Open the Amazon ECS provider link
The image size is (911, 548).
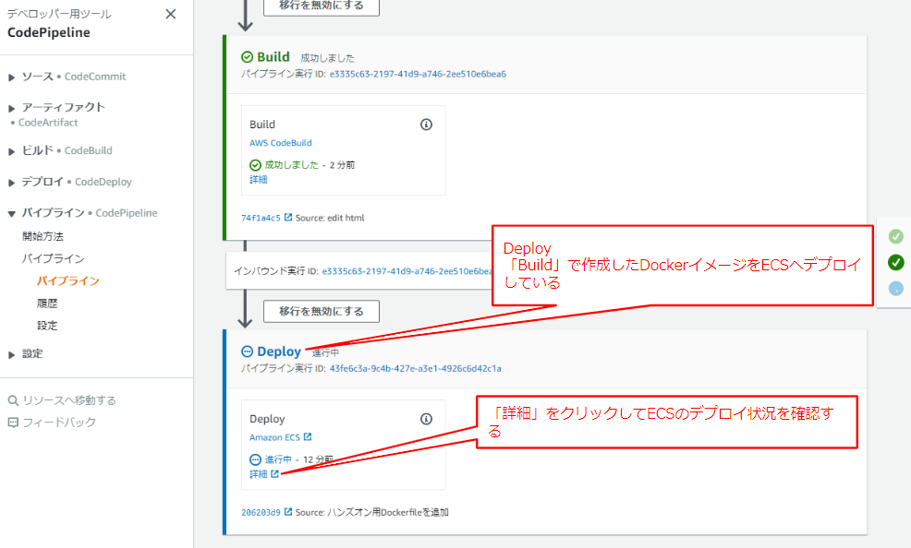tap(274, 437)
